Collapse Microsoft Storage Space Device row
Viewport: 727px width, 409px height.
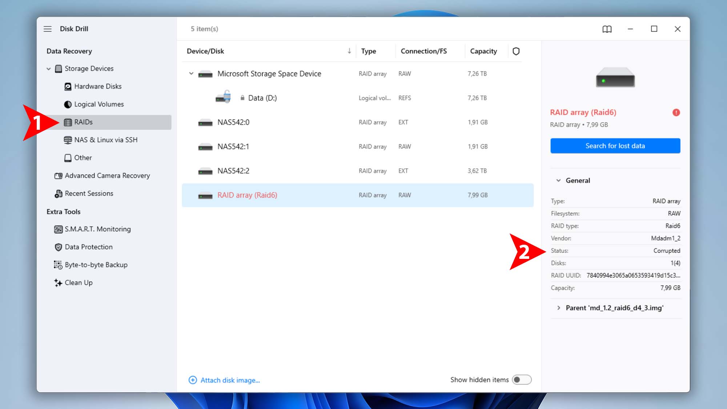(191, 73)
